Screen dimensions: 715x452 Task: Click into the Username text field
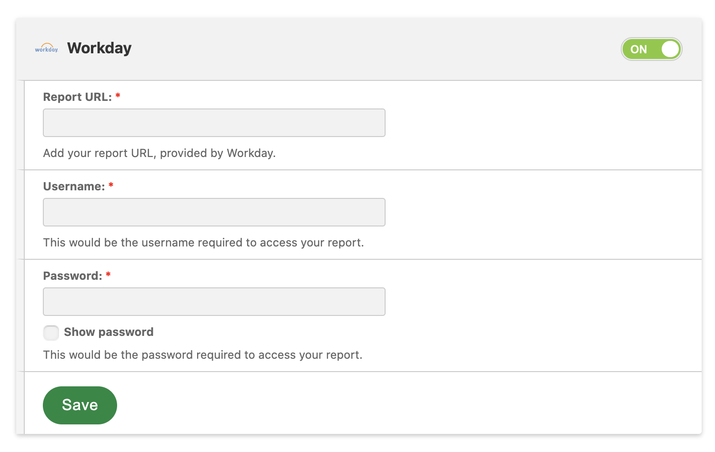(x=214, y=212)
